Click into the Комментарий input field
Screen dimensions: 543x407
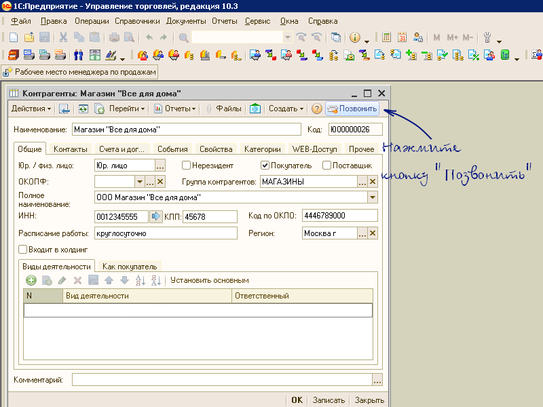[x=222, y=380]
